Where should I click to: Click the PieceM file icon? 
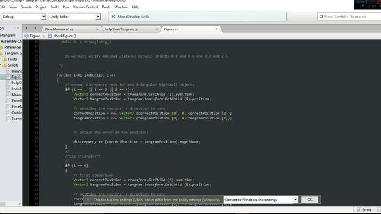point(8,107)
